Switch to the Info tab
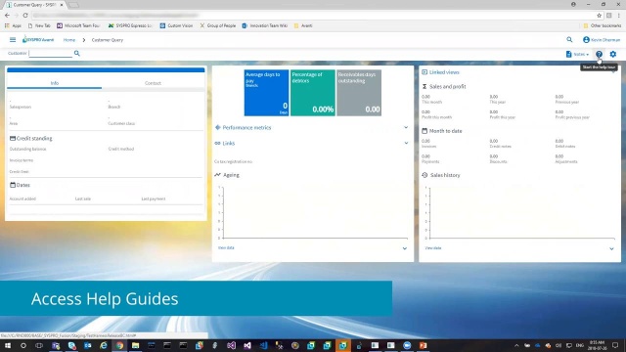 tap(55, 83)
